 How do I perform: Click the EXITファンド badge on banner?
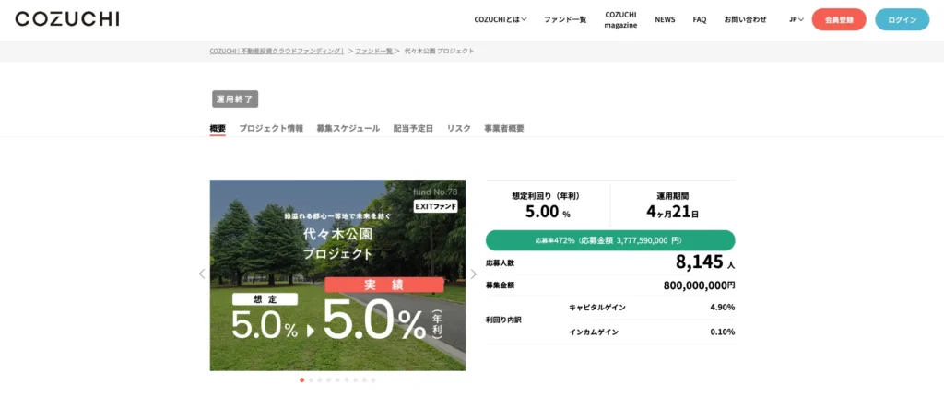point(436,206)
